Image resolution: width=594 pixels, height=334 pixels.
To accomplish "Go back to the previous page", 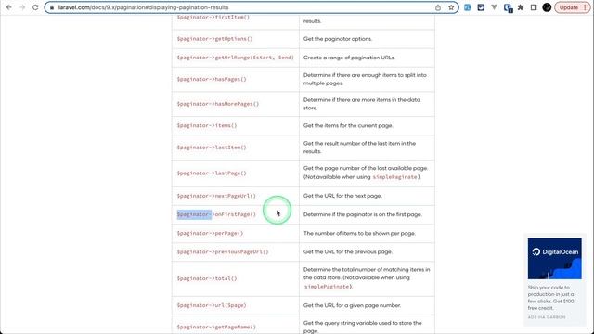I will (8, 7).
